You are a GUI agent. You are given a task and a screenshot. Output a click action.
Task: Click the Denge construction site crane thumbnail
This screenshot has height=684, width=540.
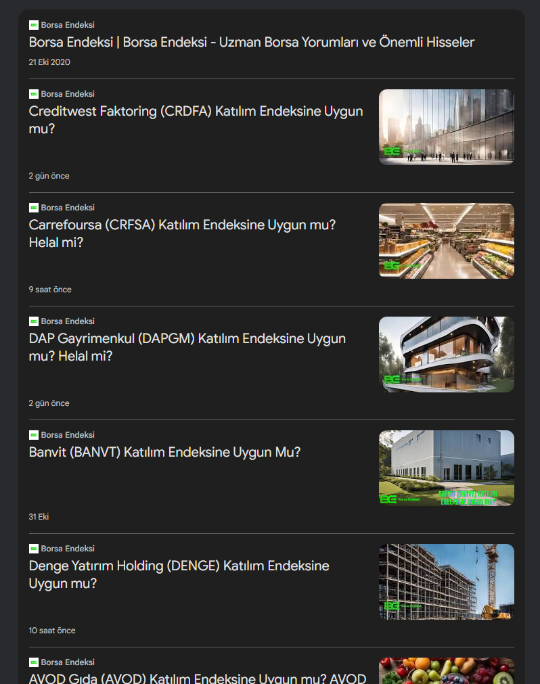(446, 581)
